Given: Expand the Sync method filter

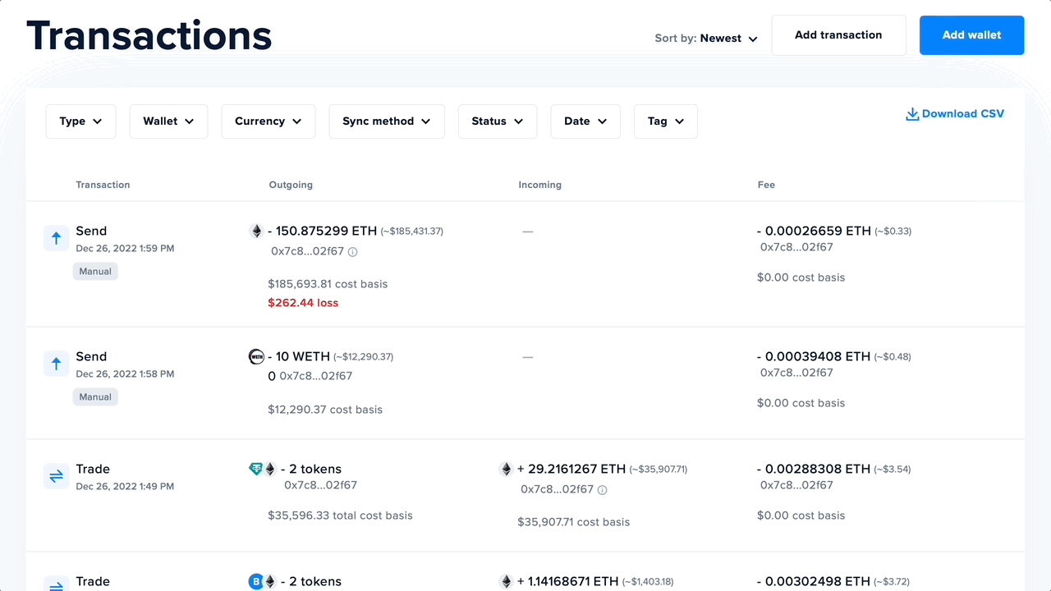Looking at the screenshot, I should 387,121.
